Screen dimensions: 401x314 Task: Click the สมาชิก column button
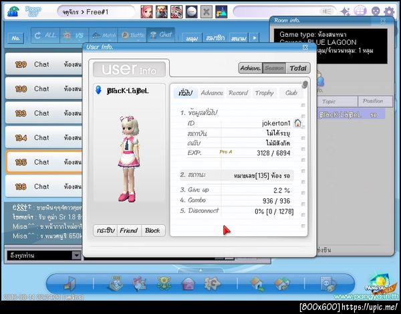pyautogui.click(x=215, y=38)
